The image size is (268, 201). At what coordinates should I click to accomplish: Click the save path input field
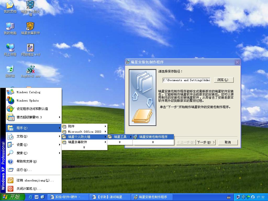click(186, 80)
